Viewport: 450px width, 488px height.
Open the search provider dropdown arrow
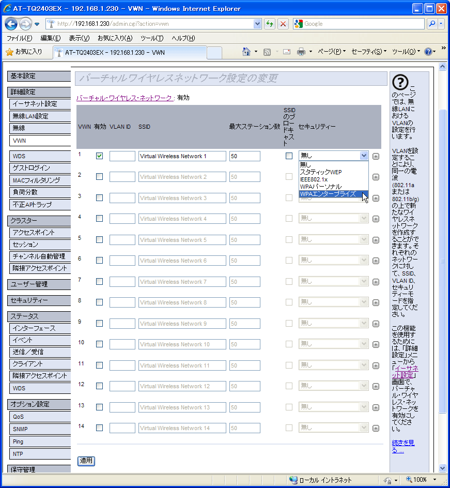(x=441, y=24)
